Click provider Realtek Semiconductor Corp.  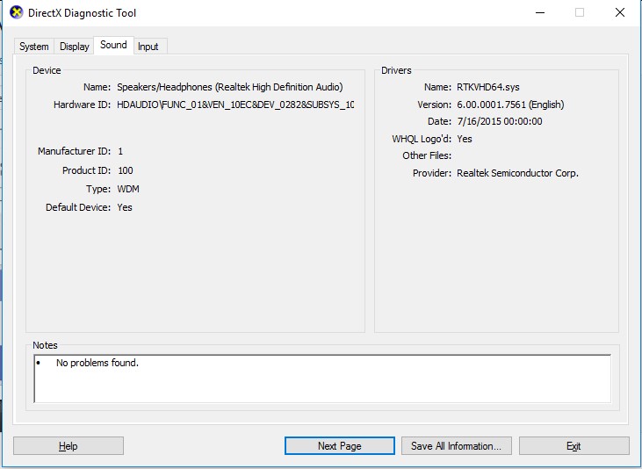point(517,173)
